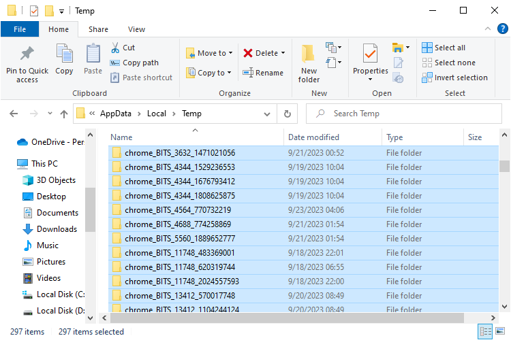Expand the Copy to dropdown

tap(229, 73)
